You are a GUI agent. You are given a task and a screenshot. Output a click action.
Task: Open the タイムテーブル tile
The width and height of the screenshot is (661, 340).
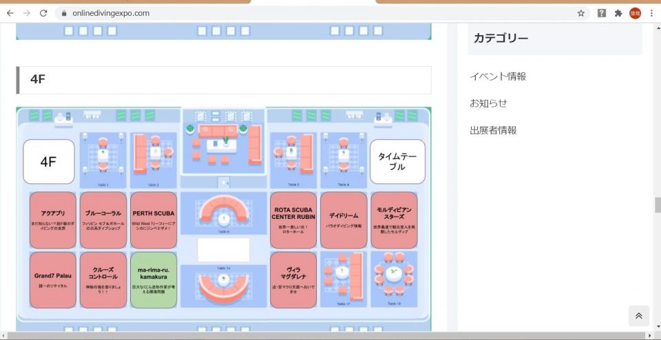point(397,162)
